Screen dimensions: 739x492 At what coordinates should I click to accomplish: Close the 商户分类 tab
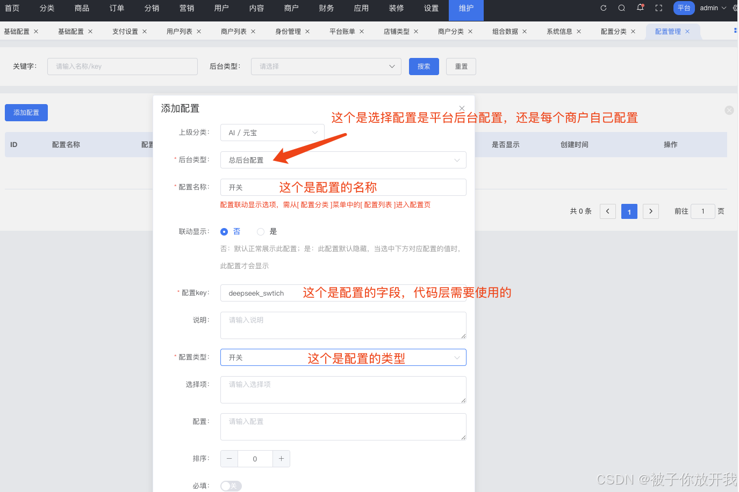[470, 32]
